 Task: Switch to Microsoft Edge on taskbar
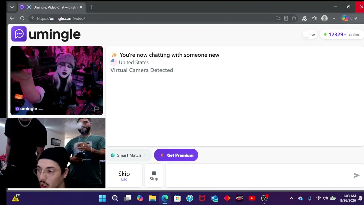[x=165, y=198]
